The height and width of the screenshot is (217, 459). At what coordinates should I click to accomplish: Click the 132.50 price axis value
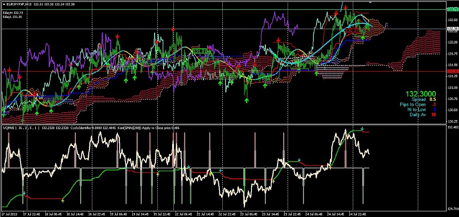click(x=453, y=19)
